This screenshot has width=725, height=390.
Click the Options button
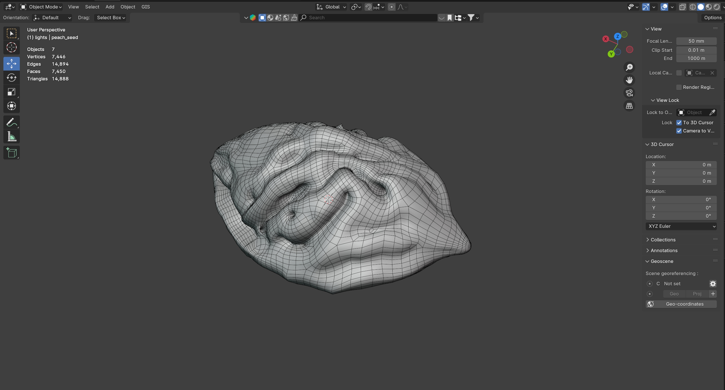713,18
